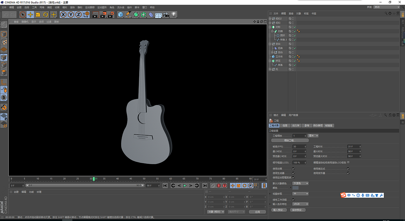
Task: Expand the 纽扣2 object tree
Action: click(x=270, y=19)
